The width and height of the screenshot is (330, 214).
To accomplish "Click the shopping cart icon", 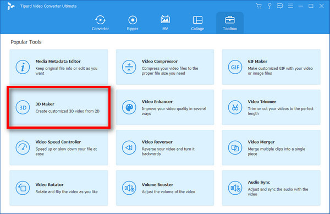I will 258,6.
